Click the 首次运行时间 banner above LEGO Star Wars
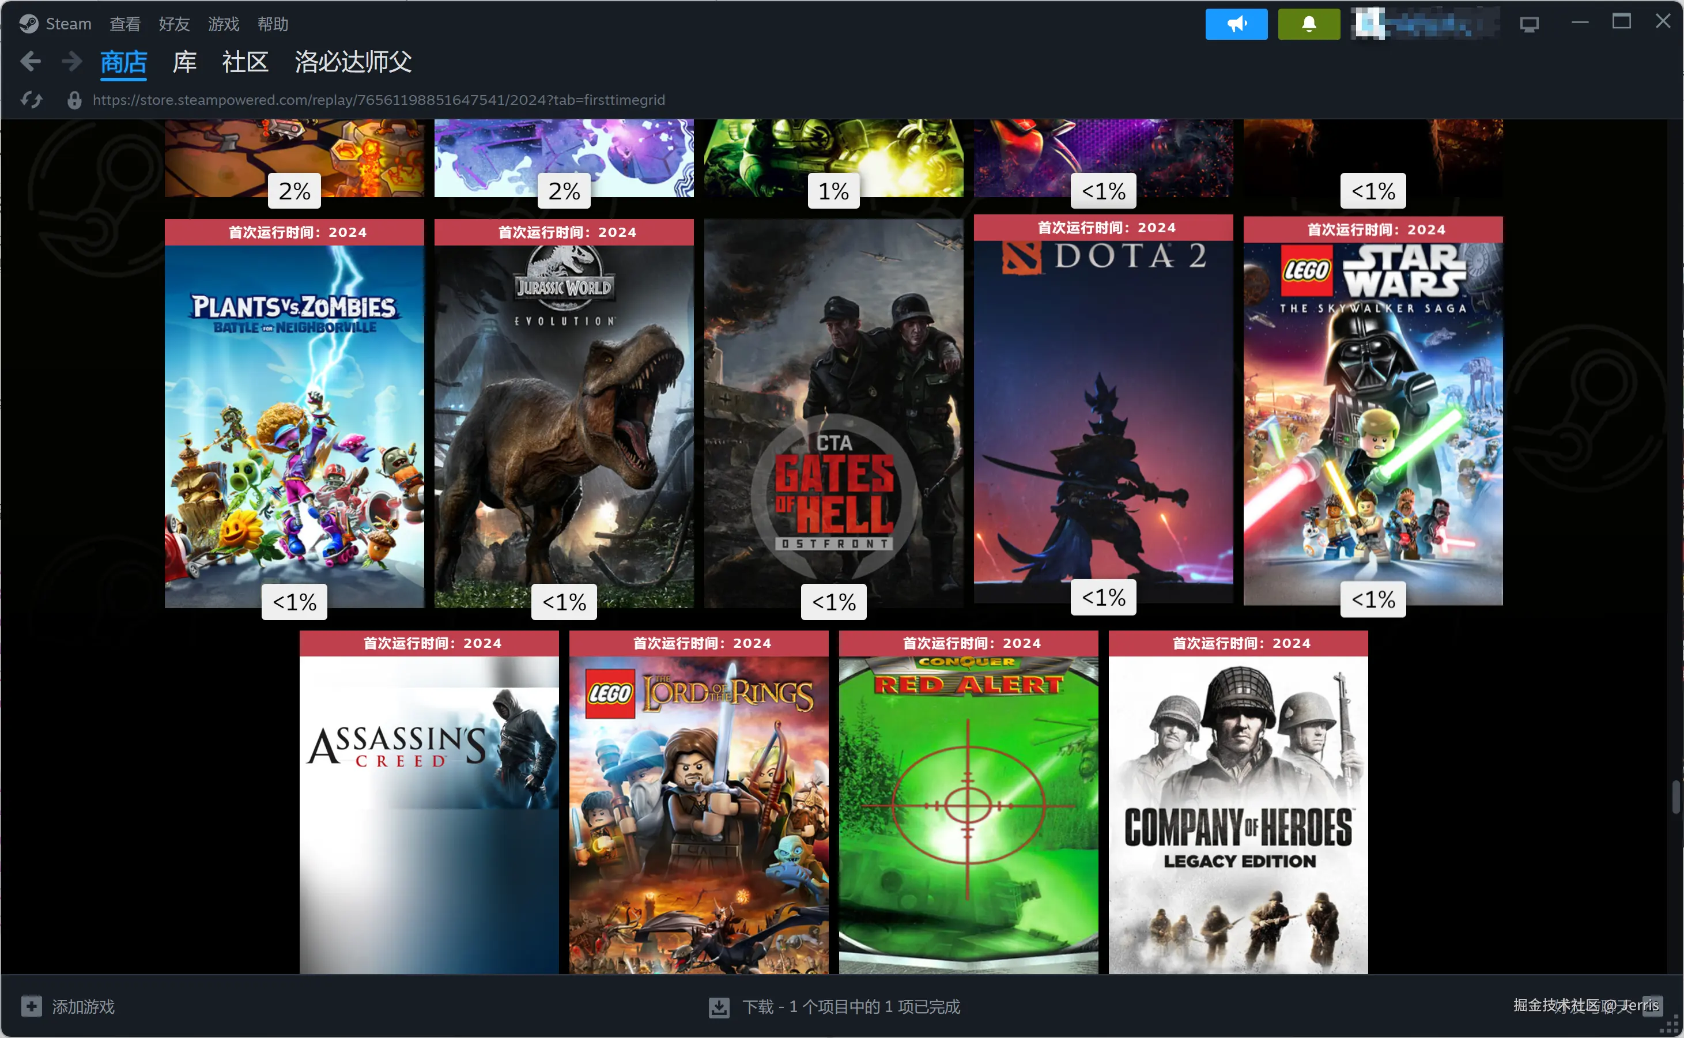Viewport: 1684px width, 1038px height. pyautogui.click(x=1373, y=229)
